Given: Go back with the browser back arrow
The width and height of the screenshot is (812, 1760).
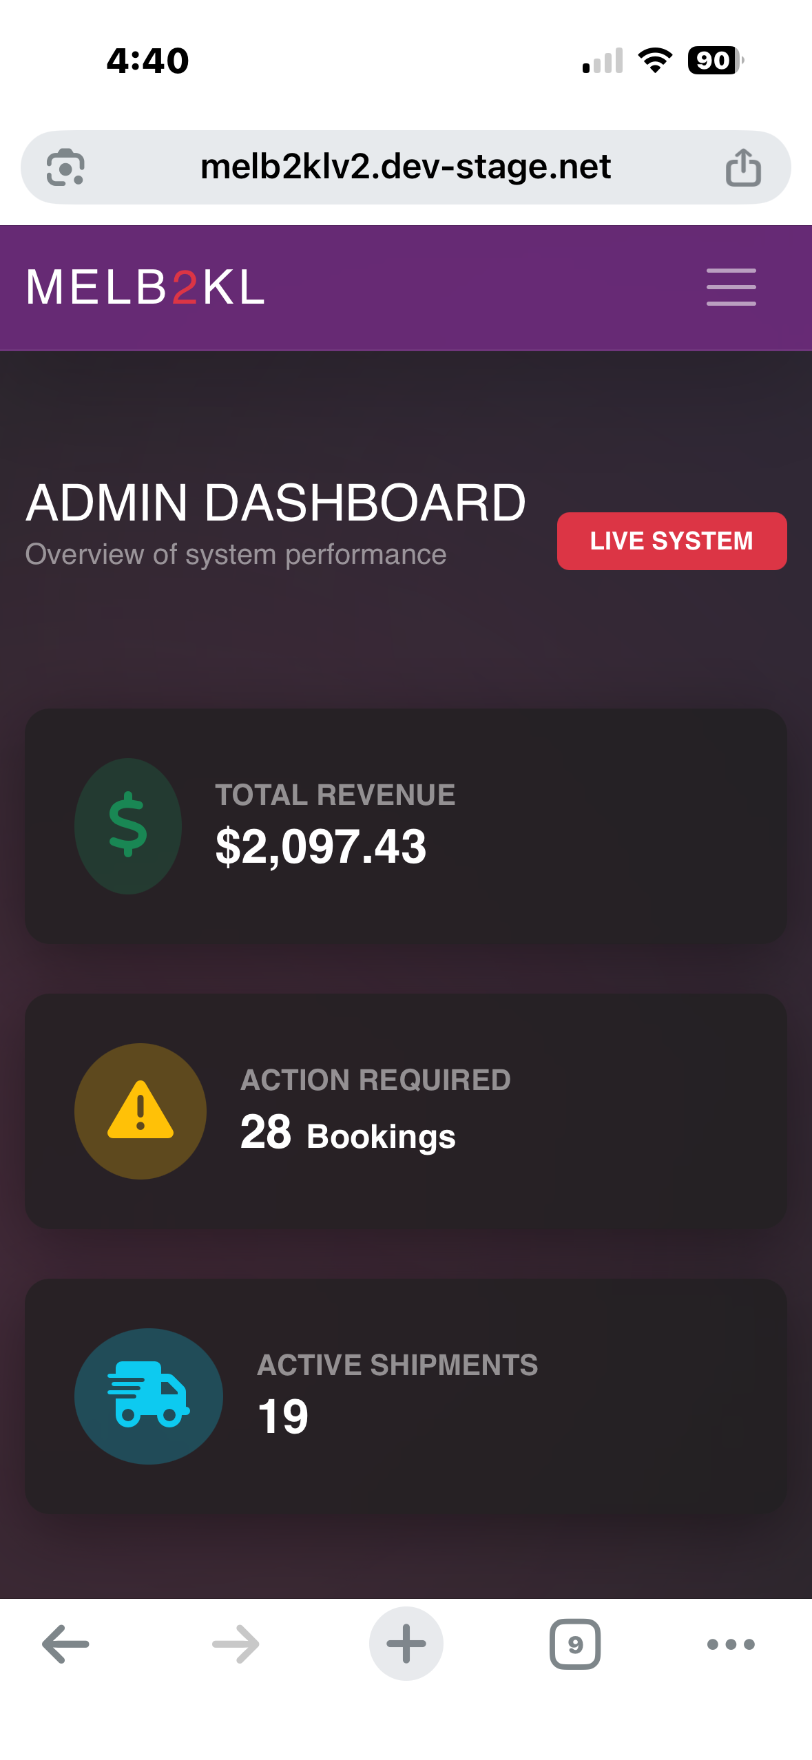Looking at the screenshot, I should [65, 1644].
